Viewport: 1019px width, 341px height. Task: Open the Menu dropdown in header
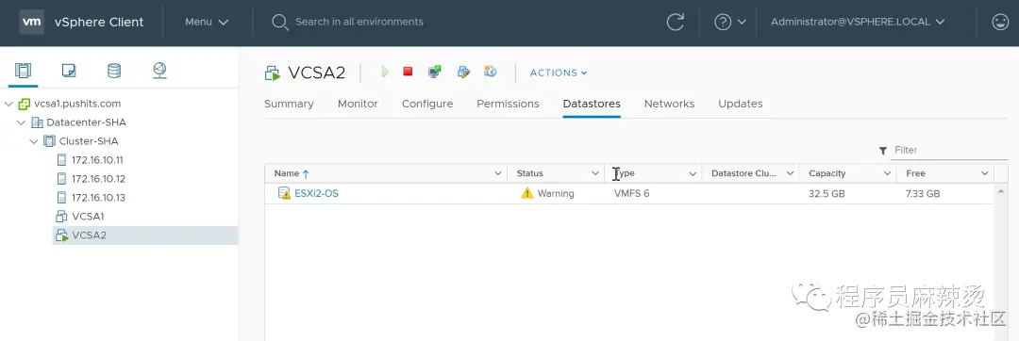207,22
